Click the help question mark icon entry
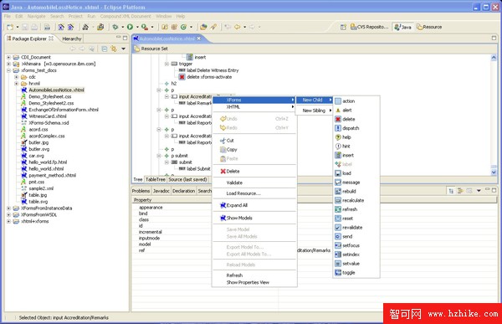The width and height of the screenshot is (502, 324). [338, 137]
